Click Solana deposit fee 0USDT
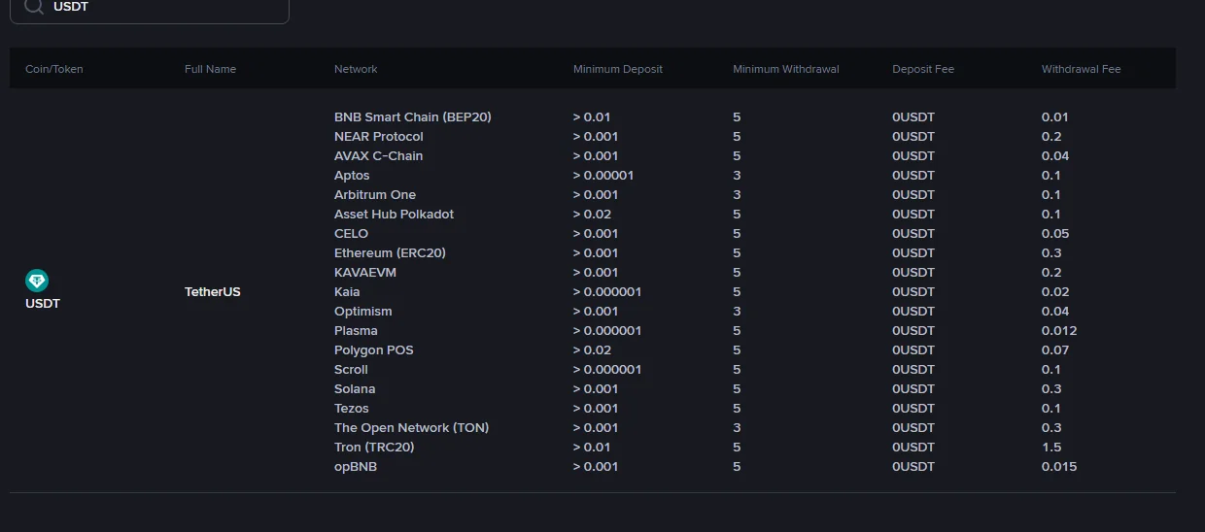Image resolution: width=1205 pixels, height=532 pixels. 913,388
